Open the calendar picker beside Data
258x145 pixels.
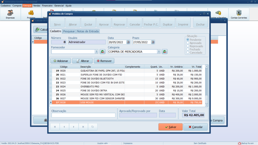128,42
